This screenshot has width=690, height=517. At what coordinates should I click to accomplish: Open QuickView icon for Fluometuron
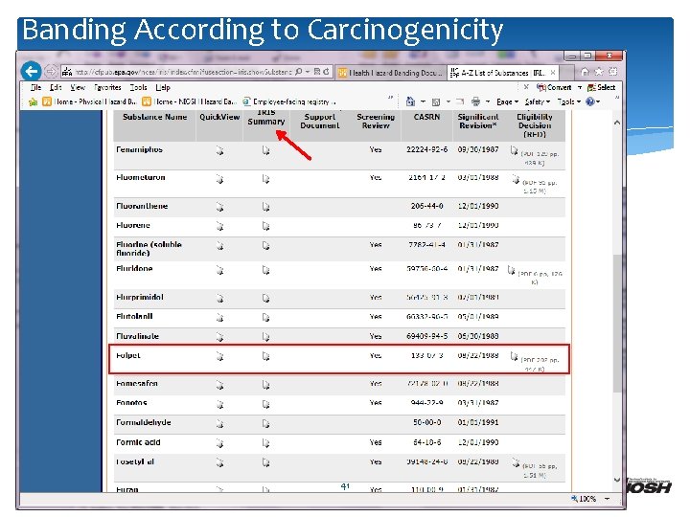pos(219,179)
